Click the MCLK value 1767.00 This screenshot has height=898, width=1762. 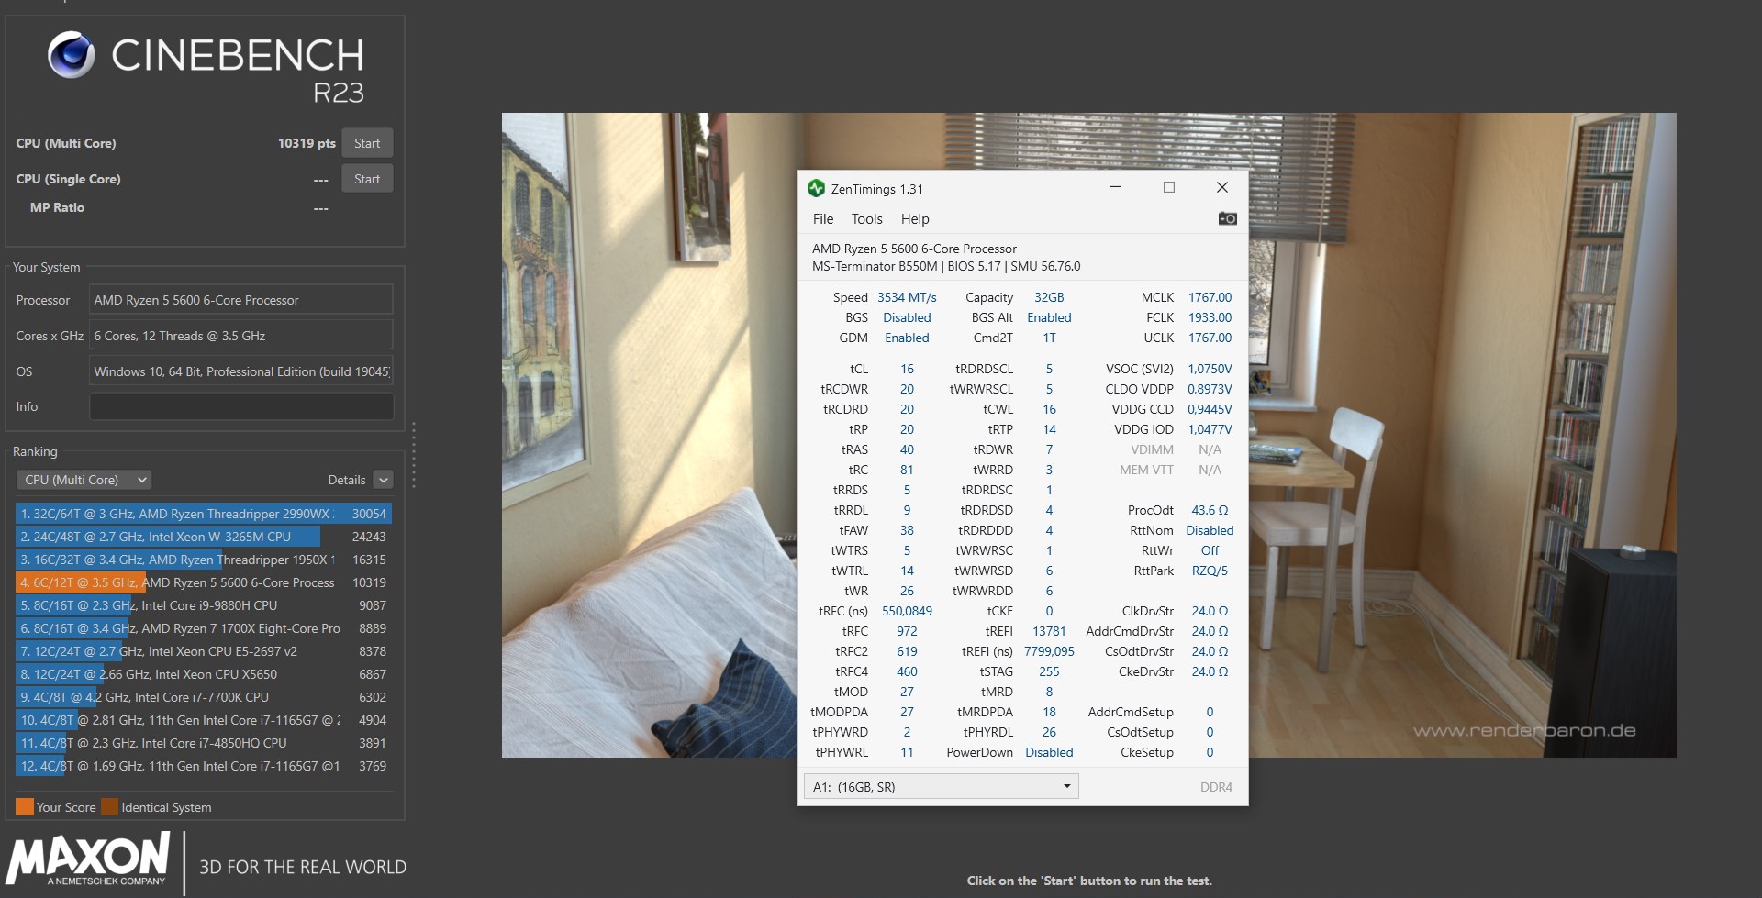click(1210, 297)
